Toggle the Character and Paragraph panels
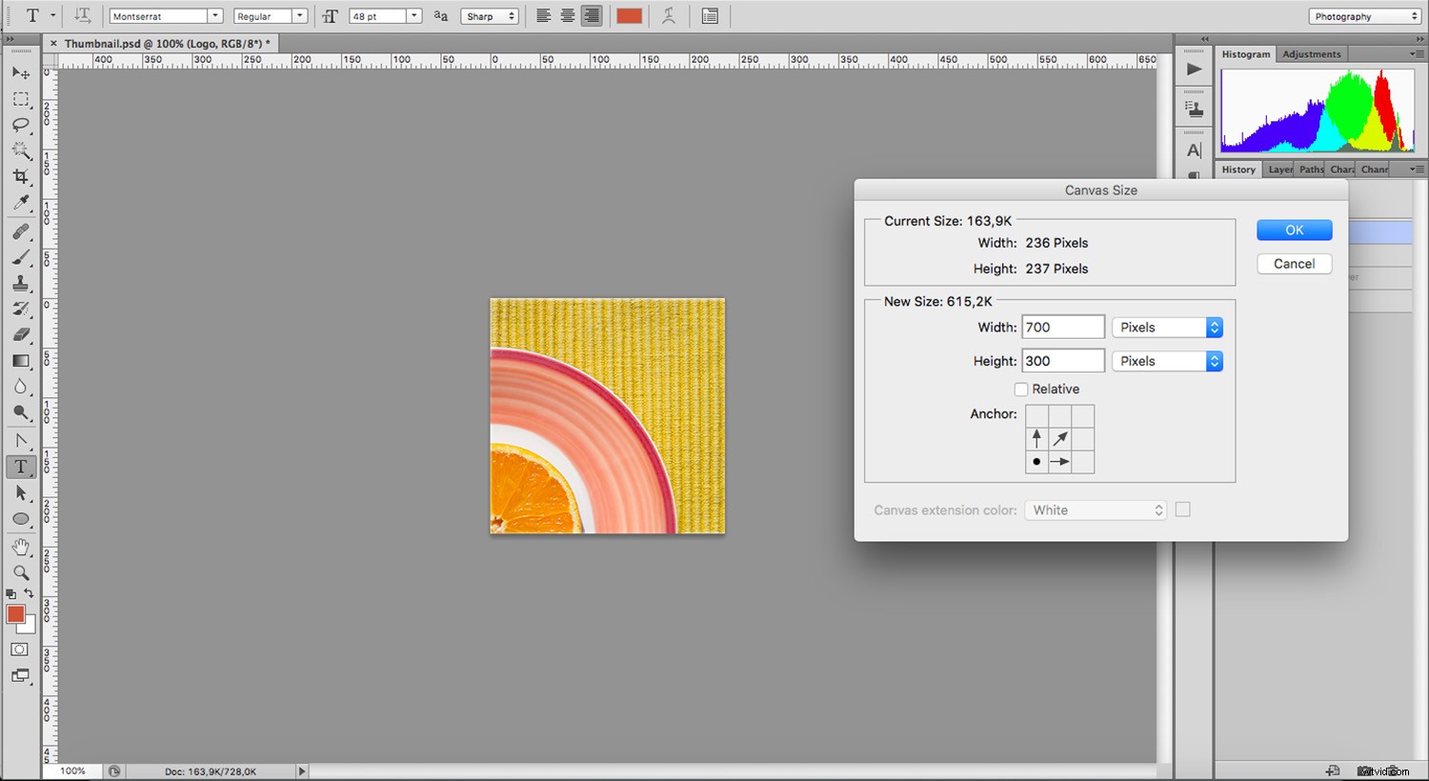This screenshot has width=1429, height=781. (710, 15)
